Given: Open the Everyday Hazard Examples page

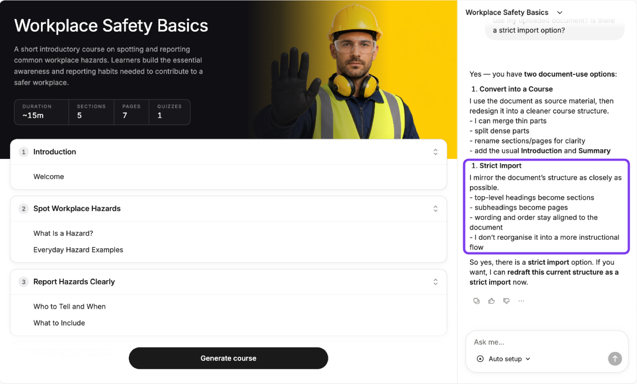Looking at the screenshot, I should pyautogui.click(x=78, y=250).
